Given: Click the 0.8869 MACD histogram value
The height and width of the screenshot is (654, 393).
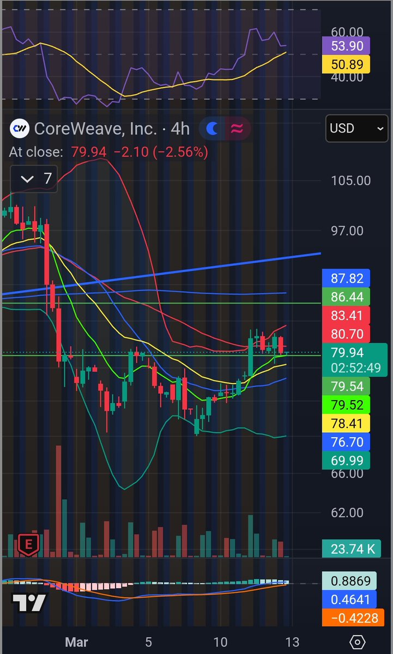Looking at the screenshot, I should pyautogui.click(x=350, y=582).
